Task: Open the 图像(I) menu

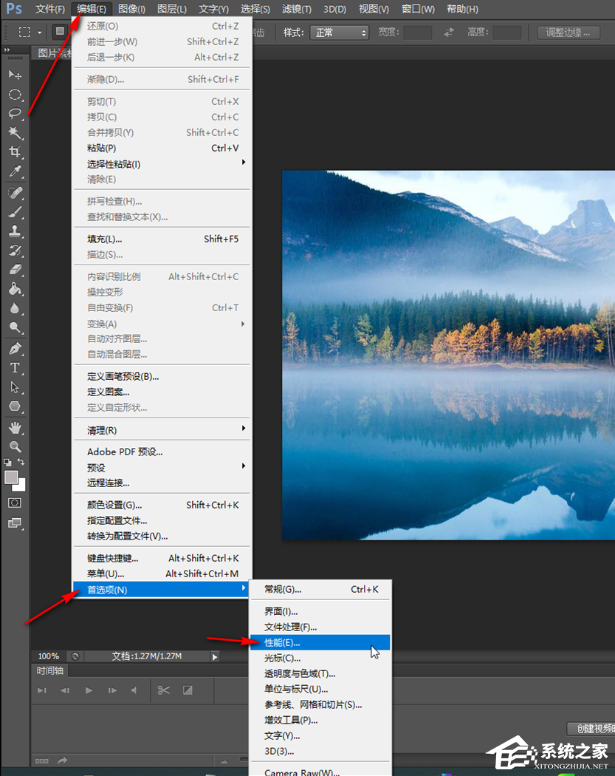Action: [132, 9]
